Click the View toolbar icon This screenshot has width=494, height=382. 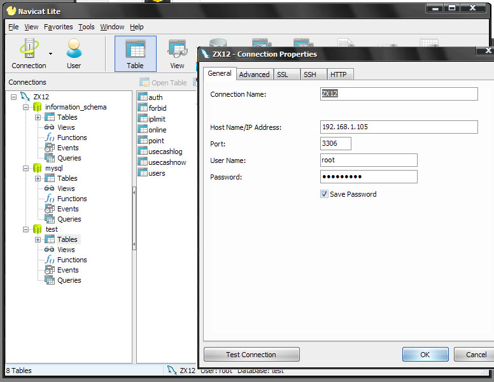[x=177, y=53]
